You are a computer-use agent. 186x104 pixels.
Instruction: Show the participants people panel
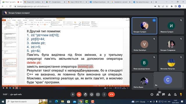(x=158, y=94)
